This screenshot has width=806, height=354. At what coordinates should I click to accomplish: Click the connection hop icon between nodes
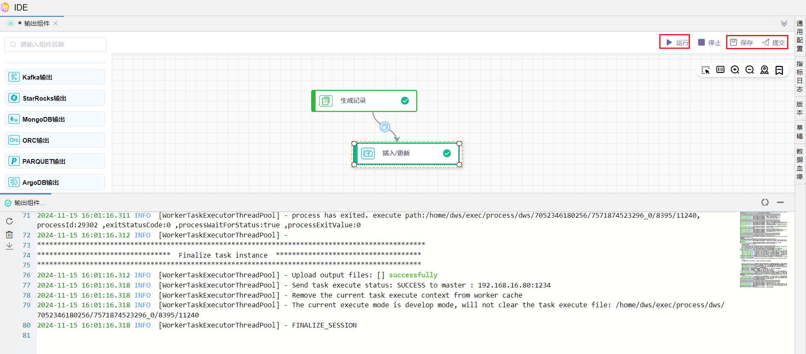[x=385, y=127]
